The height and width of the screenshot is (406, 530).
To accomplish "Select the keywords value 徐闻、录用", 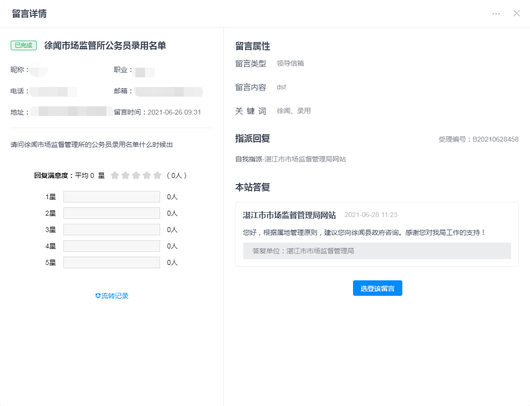I will pyautogui.click(x=294, y=111).
